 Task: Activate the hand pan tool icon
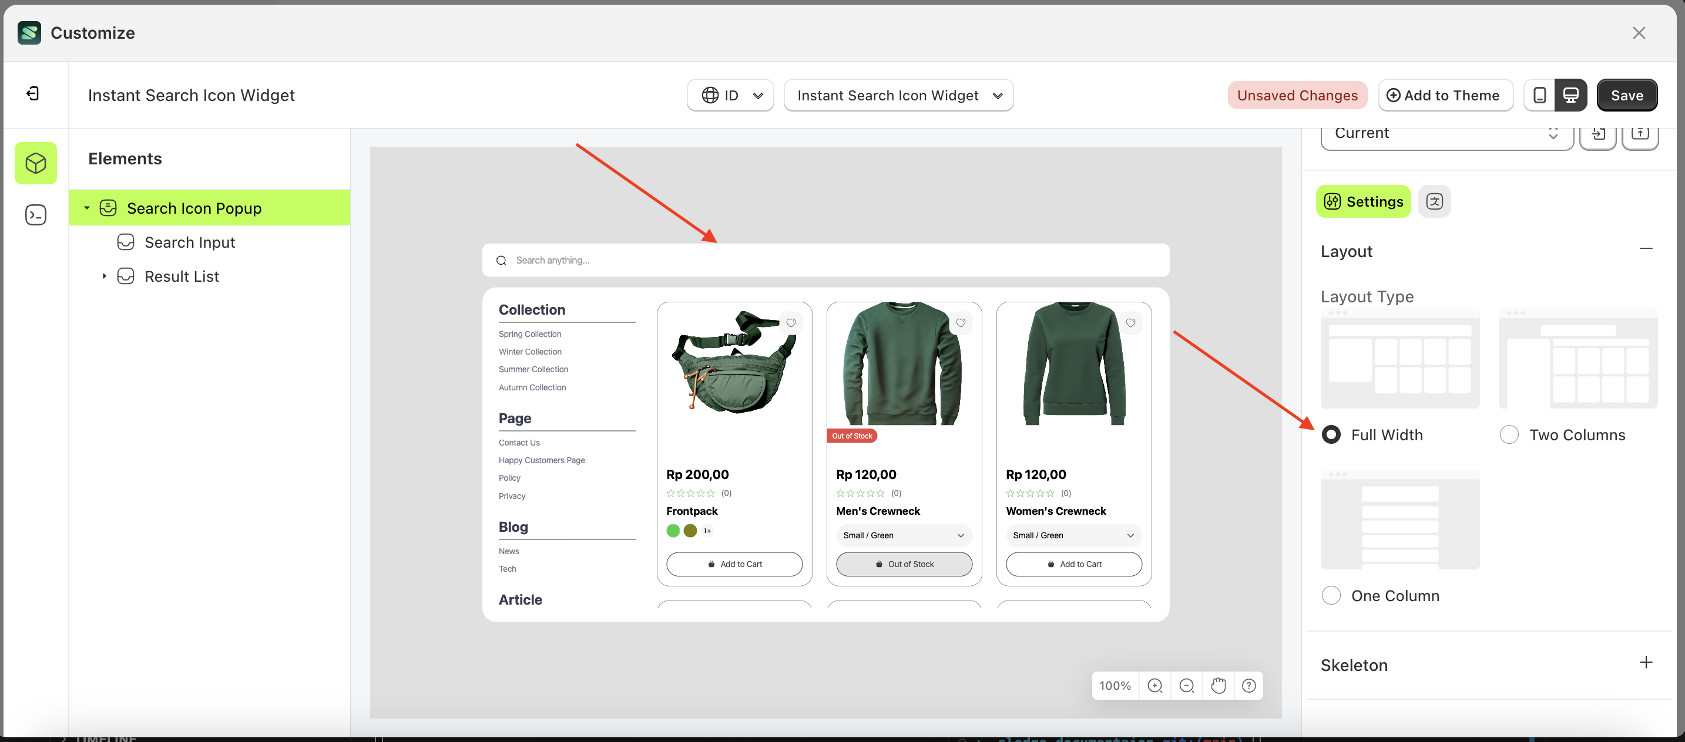tap(1217, 685)
